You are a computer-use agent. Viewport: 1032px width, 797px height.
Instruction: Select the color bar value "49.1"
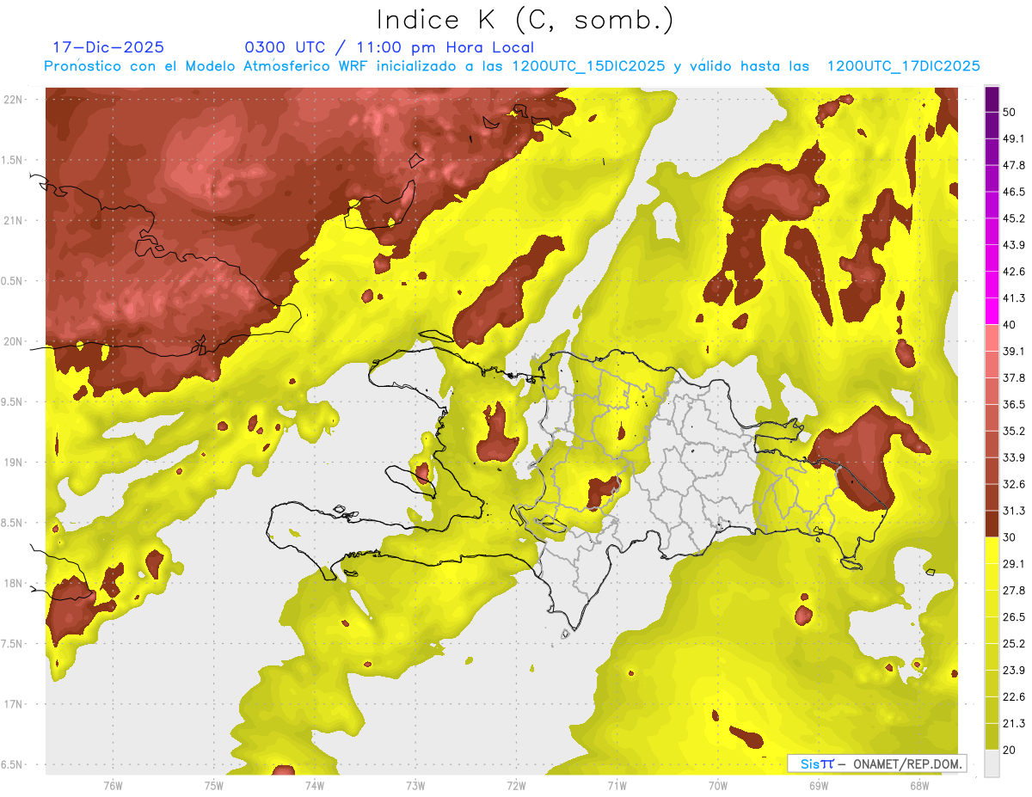(1014, 139)
